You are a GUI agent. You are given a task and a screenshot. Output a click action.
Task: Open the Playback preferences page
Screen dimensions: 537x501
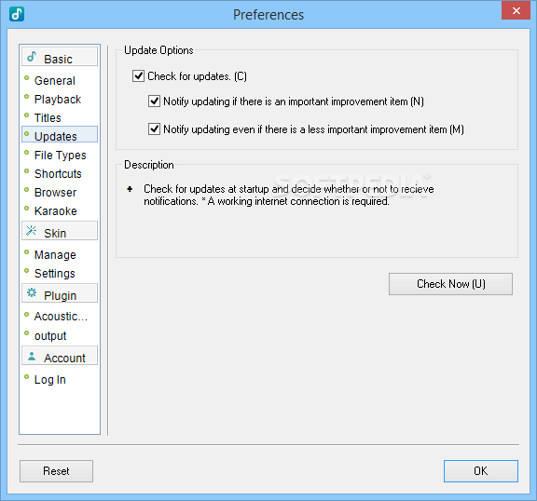[x=58, y=99]
